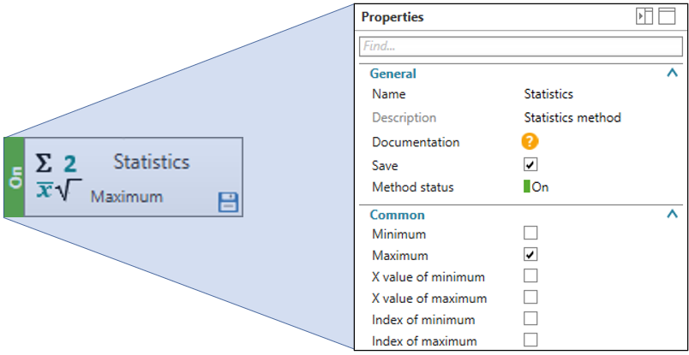Enable Index of minimum checkbox
Viewport: 689px width, 355px height.
530,318
